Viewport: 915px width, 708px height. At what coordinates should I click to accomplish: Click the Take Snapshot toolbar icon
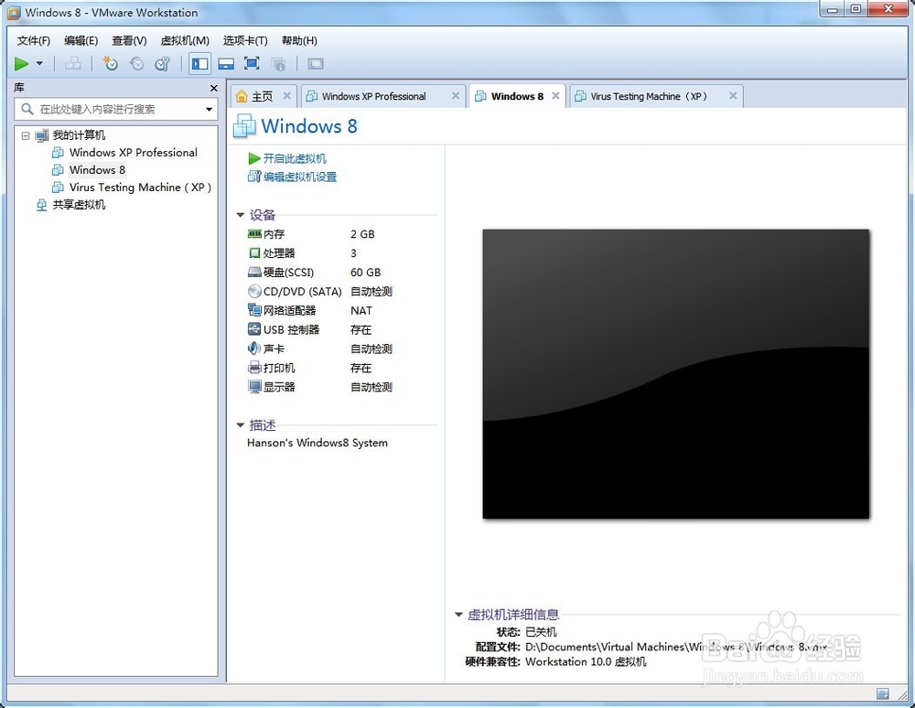[x=110, y=63]
